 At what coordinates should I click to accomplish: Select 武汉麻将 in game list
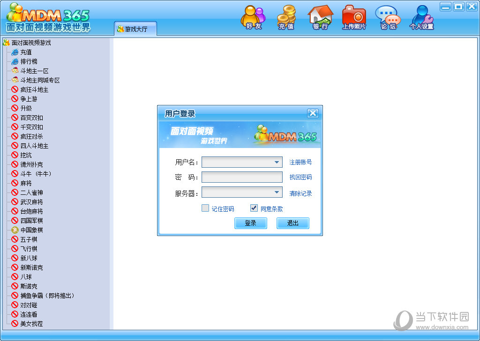coord(31,202)
